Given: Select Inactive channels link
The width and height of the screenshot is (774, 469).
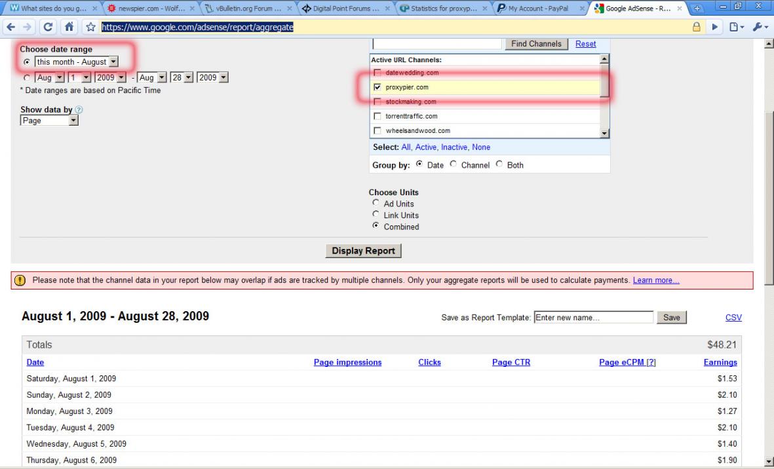Looking at the screenshot, I should [x=454, y=147].
